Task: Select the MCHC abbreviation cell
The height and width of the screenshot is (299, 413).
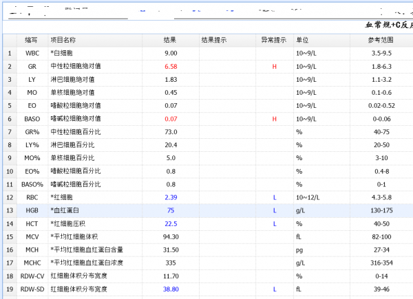Action: tap(32, 263)
